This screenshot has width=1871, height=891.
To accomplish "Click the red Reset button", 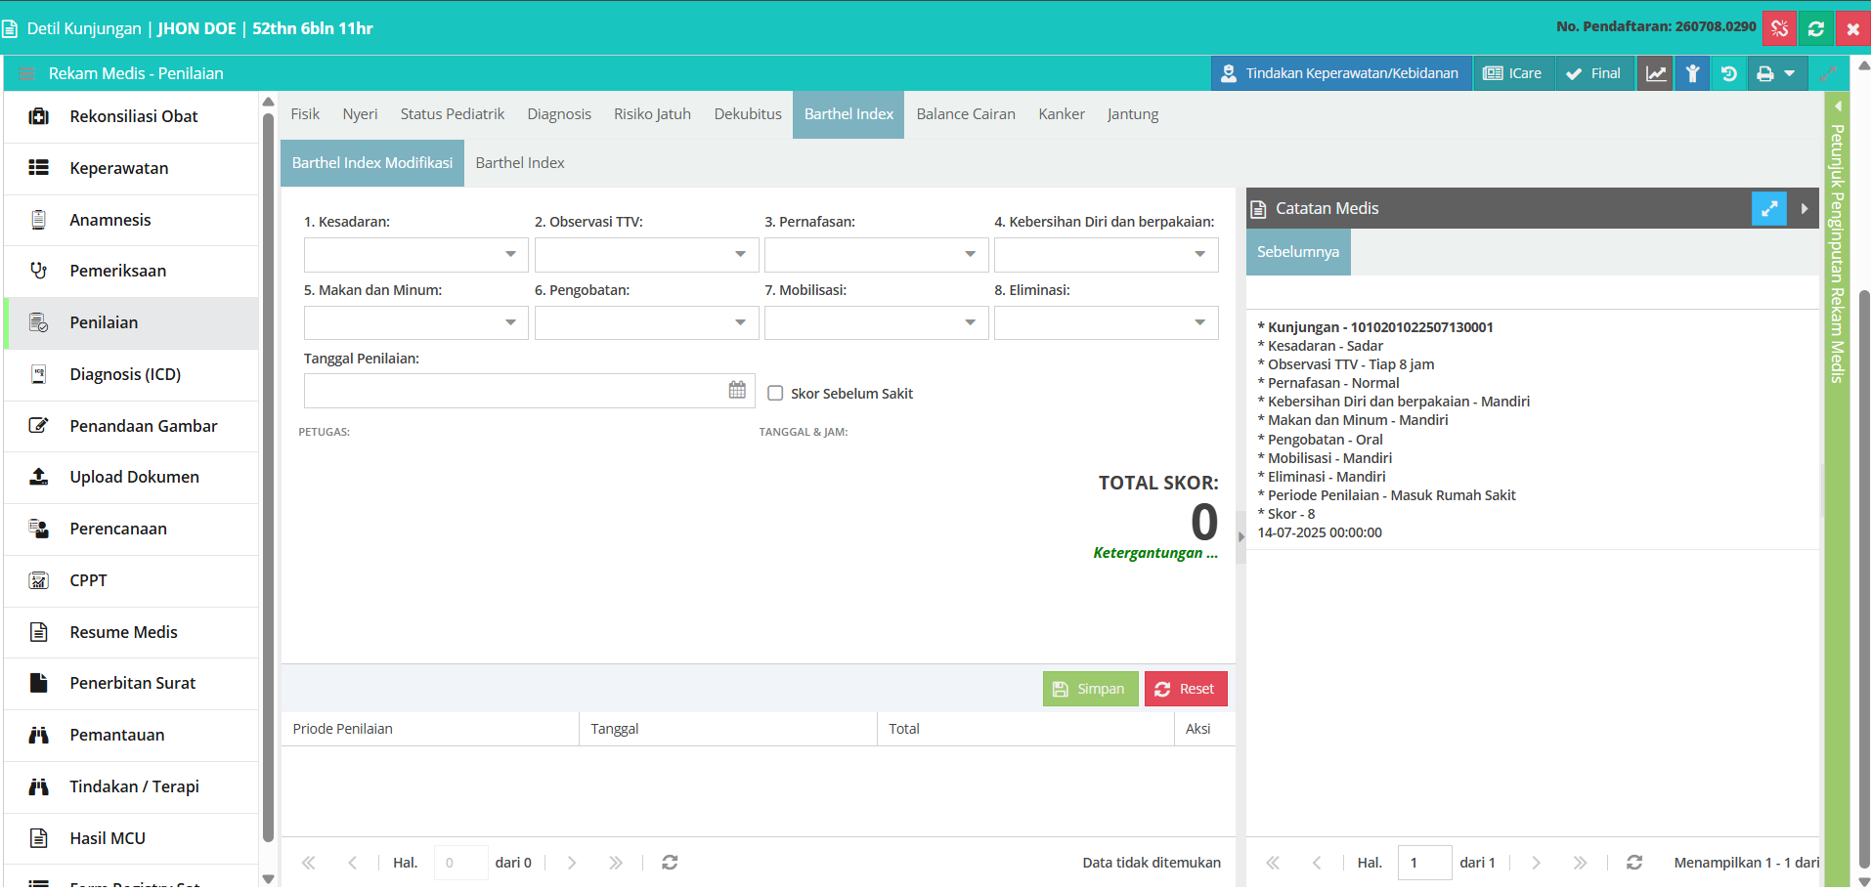I will [x=1186, y=689].
